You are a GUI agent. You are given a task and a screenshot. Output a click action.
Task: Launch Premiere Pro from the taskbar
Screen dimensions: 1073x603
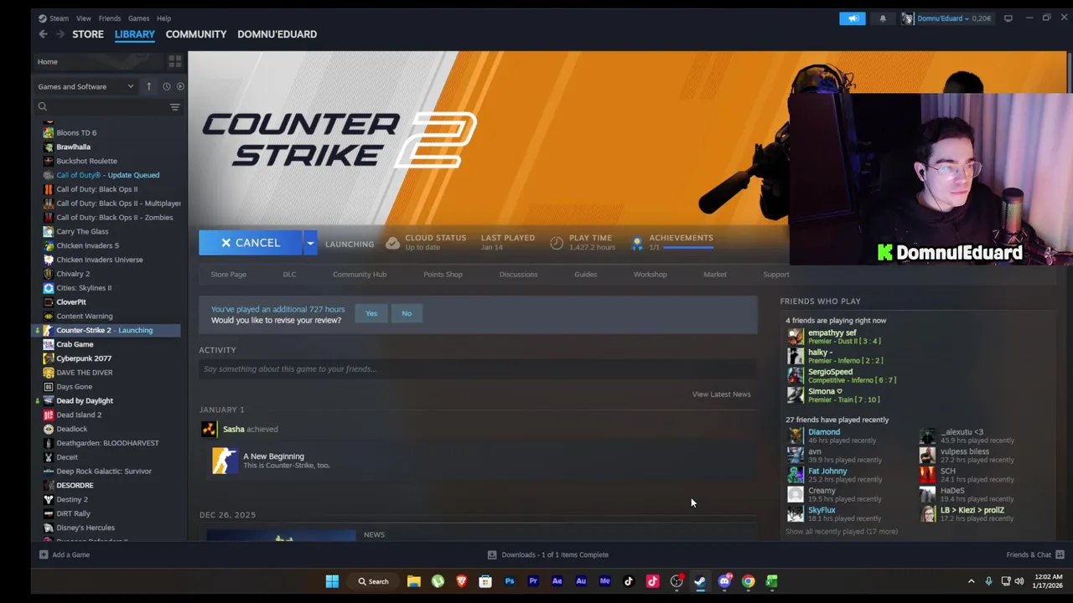(533, 581)
